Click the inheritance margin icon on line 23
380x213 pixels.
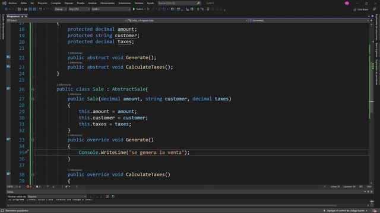8,66
